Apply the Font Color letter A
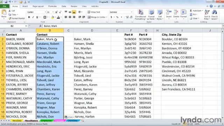 pos(58,17)
